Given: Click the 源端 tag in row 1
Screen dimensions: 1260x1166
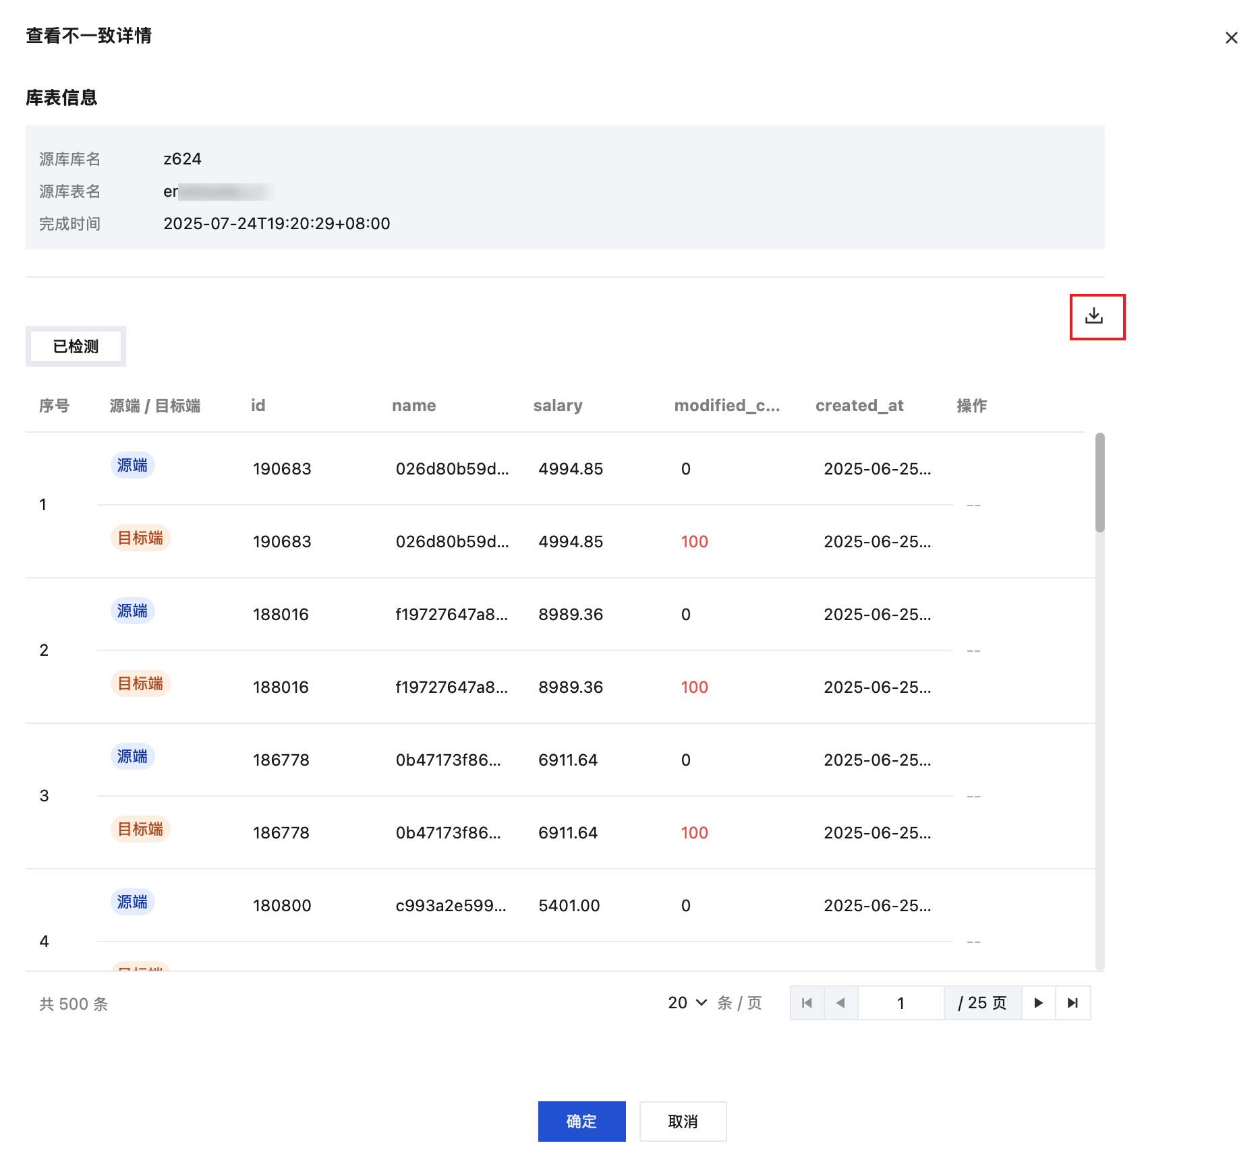Looking at the screenshot, I should (x=132, y=465).
